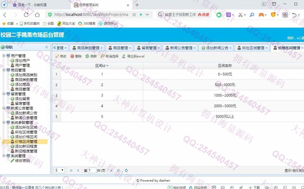This screenshot has height=189, width=304.
Task: Open 修改密码 in the tree
Action: tap(22, 161)
